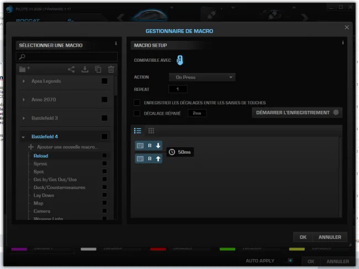The height and width of the screenshot is (269, 359).
Task: Click the search magnifier icon
Action: pyautogui.click(x=22, y=56)
